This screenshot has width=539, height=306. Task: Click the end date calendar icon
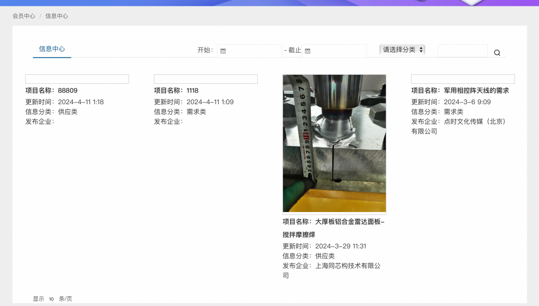(x=308, y=51)
